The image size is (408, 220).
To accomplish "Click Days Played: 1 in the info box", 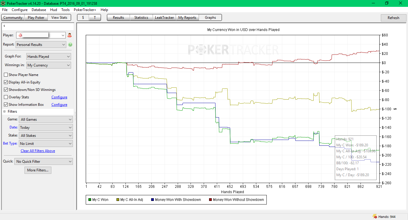I will point(348,169).
